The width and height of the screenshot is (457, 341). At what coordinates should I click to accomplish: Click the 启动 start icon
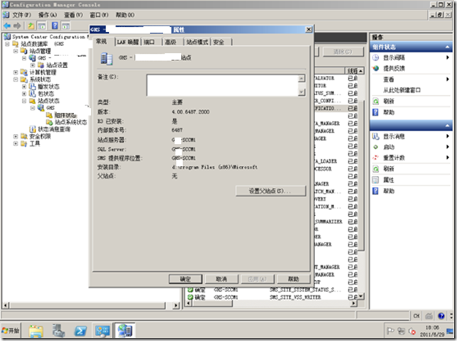tap(375, 147)
